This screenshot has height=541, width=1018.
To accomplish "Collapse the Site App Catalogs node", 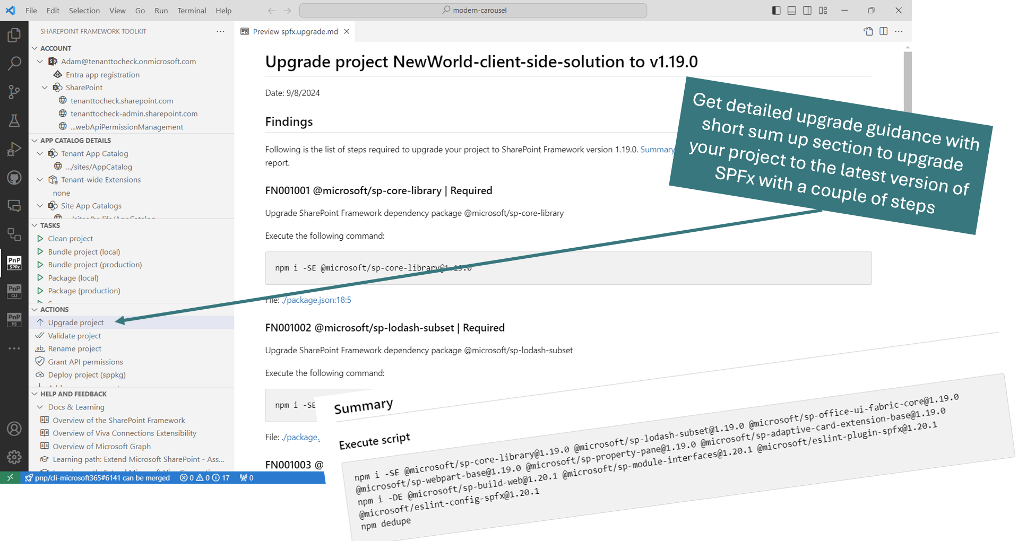I will [40, 206].
